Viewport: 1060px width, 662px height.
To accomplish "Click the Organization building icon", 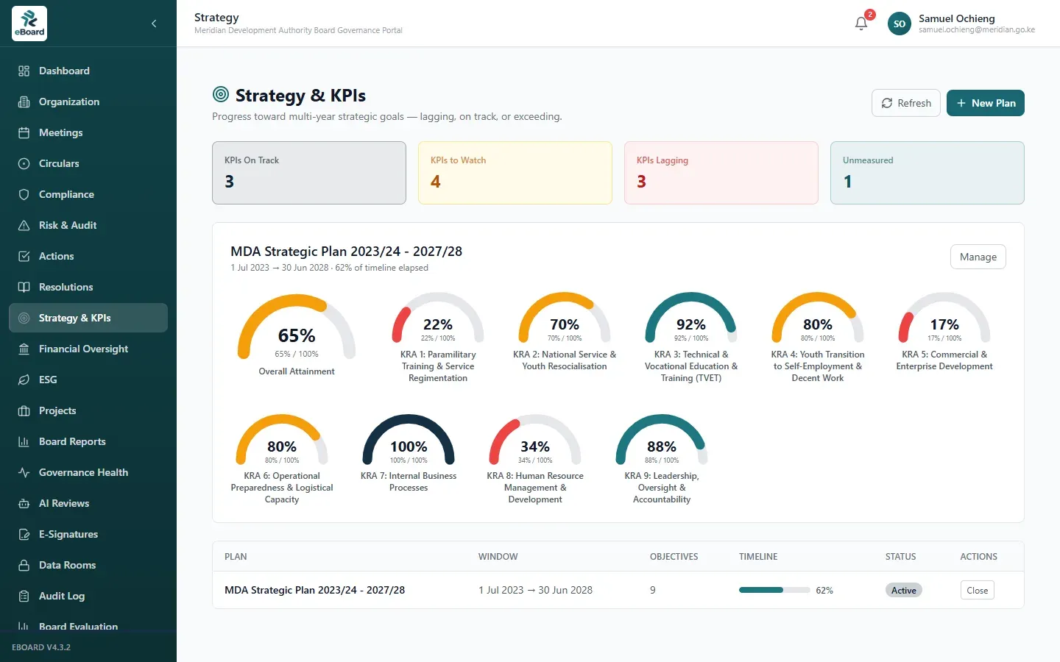I will (24, 102).
